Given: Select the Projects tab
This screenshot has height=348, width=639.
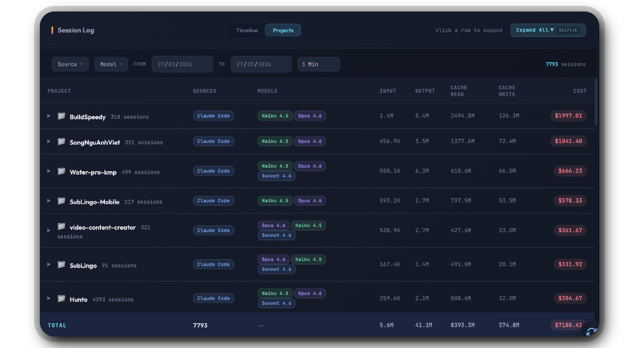Looking at the screenshot, I should pos(283,31).
